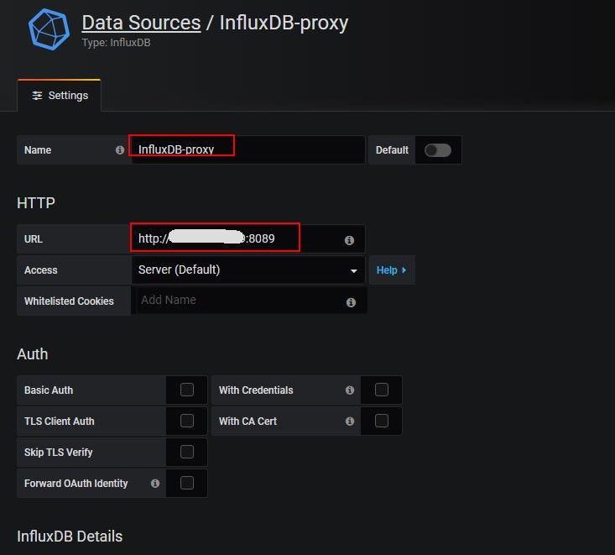
Task: Switch to the Settings tab
Action: pos(60,96)
